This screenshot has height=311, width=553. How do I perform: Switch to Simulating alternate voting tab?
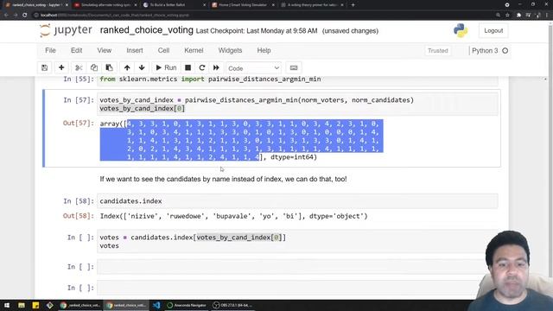105,5
